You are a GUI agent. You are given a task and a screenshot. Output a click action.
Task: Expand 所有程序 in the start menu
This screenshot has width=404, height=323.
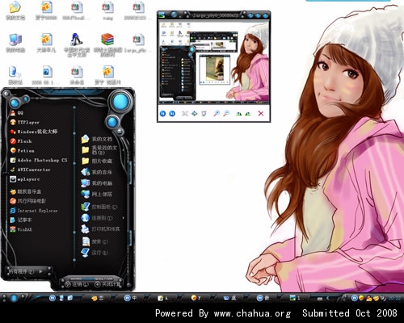pyautogui.click(x=25, y=271)
